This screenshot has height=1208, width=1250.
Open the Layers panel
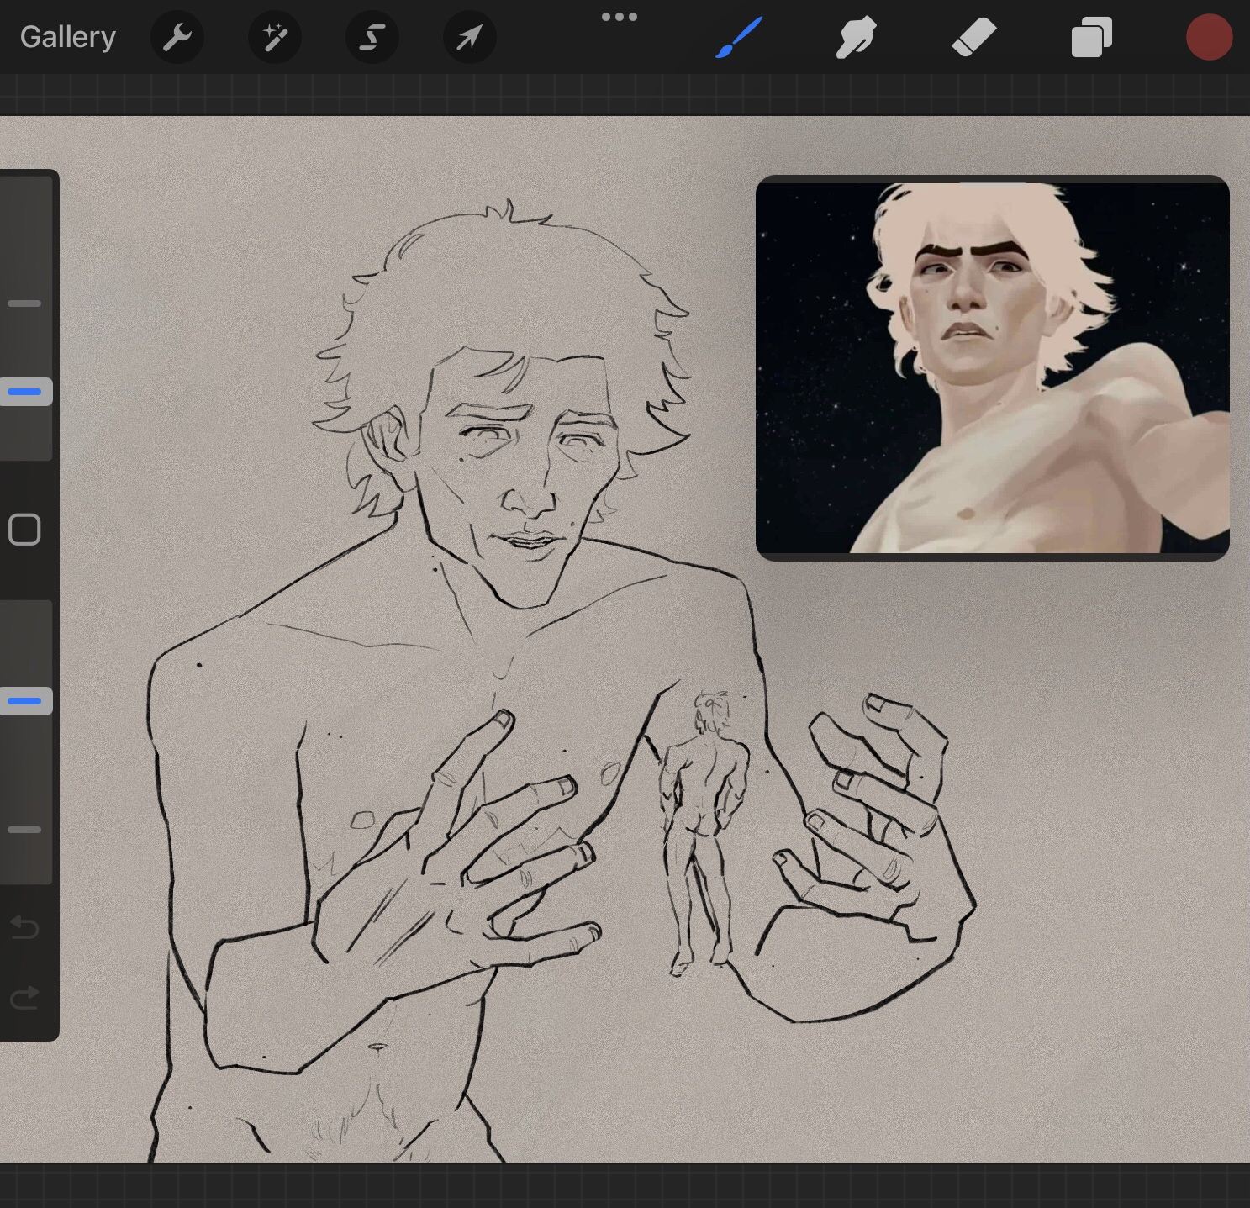click(1091, 38)
